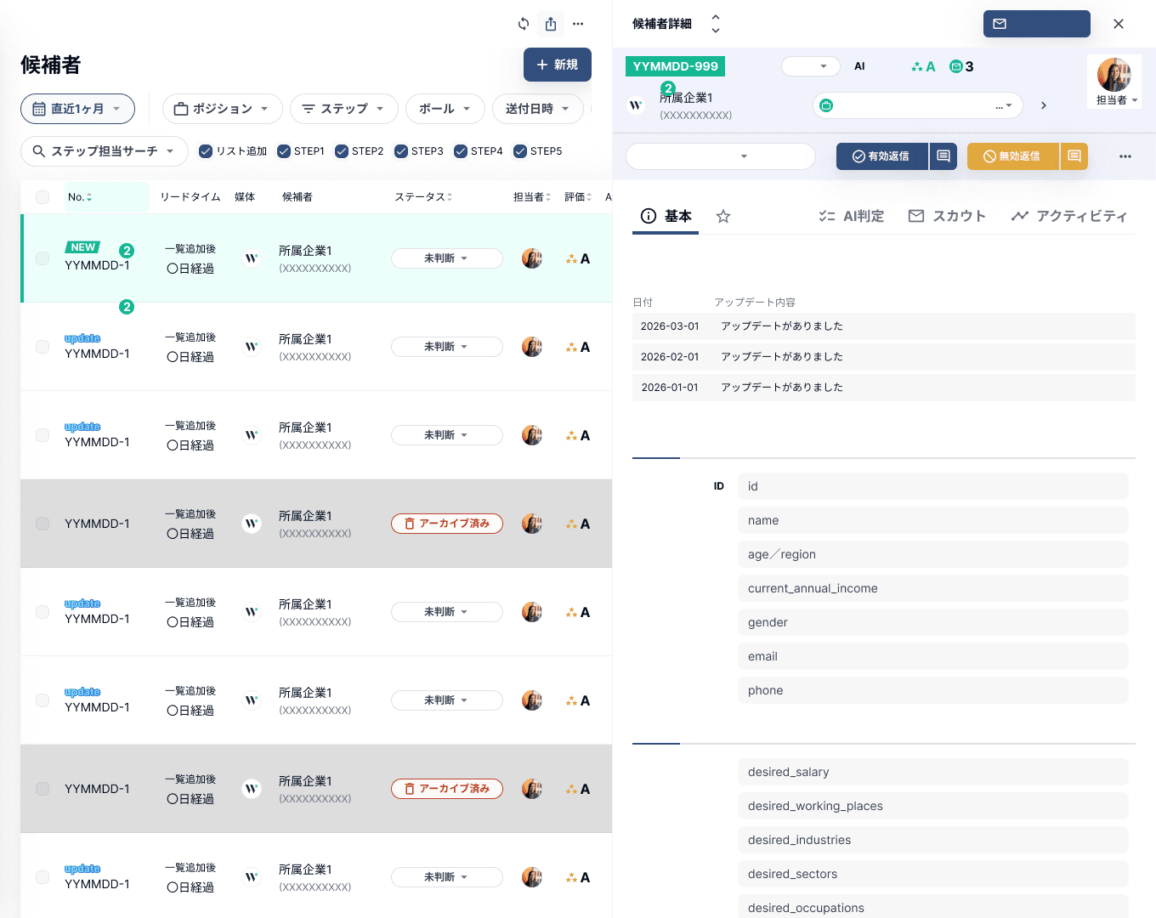The width and height of the screenshot is (1156, 918).
Task: Toggle the STEP5 checkbox
Action: click(x=520, y=151)
